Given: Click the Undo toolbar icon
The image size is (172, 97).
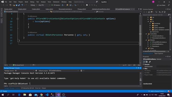Looking at the screenshot, I should point(22,5).
